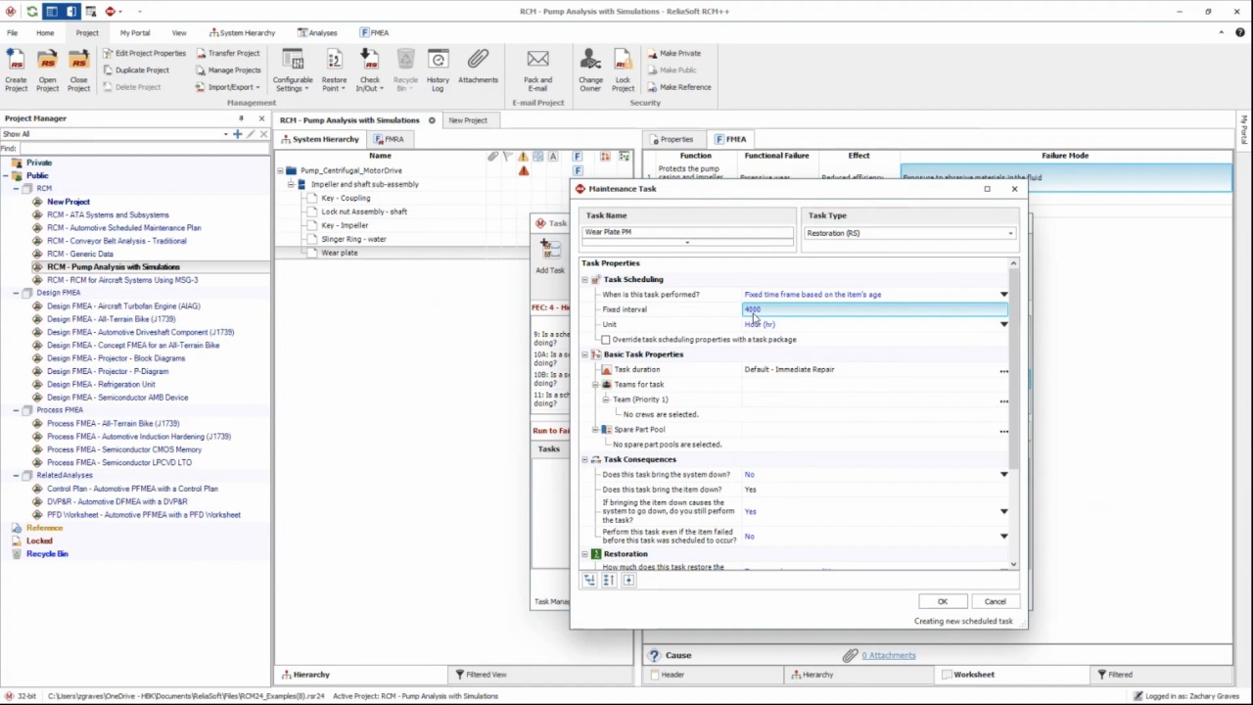Switch to the Analyses ribbon tab

click(x=317, y=32)
